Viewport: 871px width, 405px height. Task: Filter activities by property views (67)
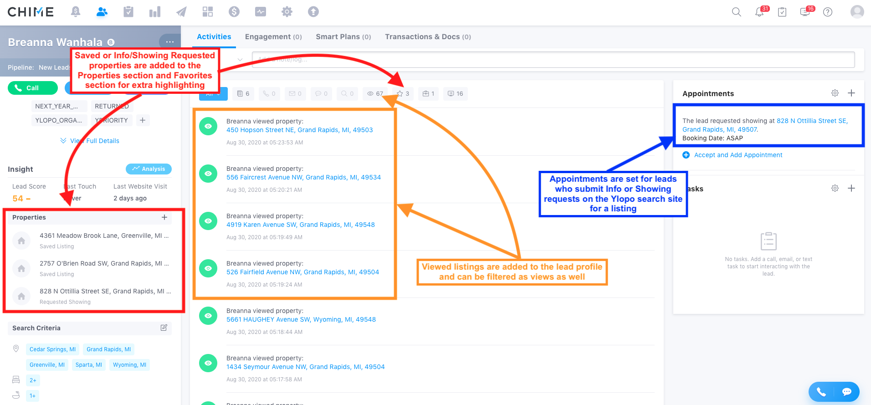point(375,94)
